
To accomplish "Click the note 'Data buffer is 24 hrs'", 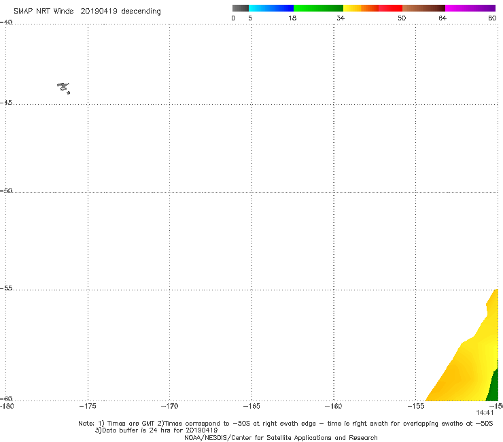I will (135, 430).
